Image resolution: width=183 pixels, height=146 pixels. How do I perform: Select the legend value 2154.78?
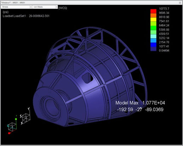tap(164, 42)
